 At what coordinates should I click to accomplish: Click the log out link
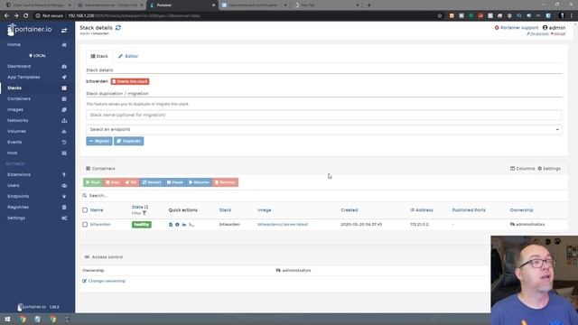coord(558,34)
